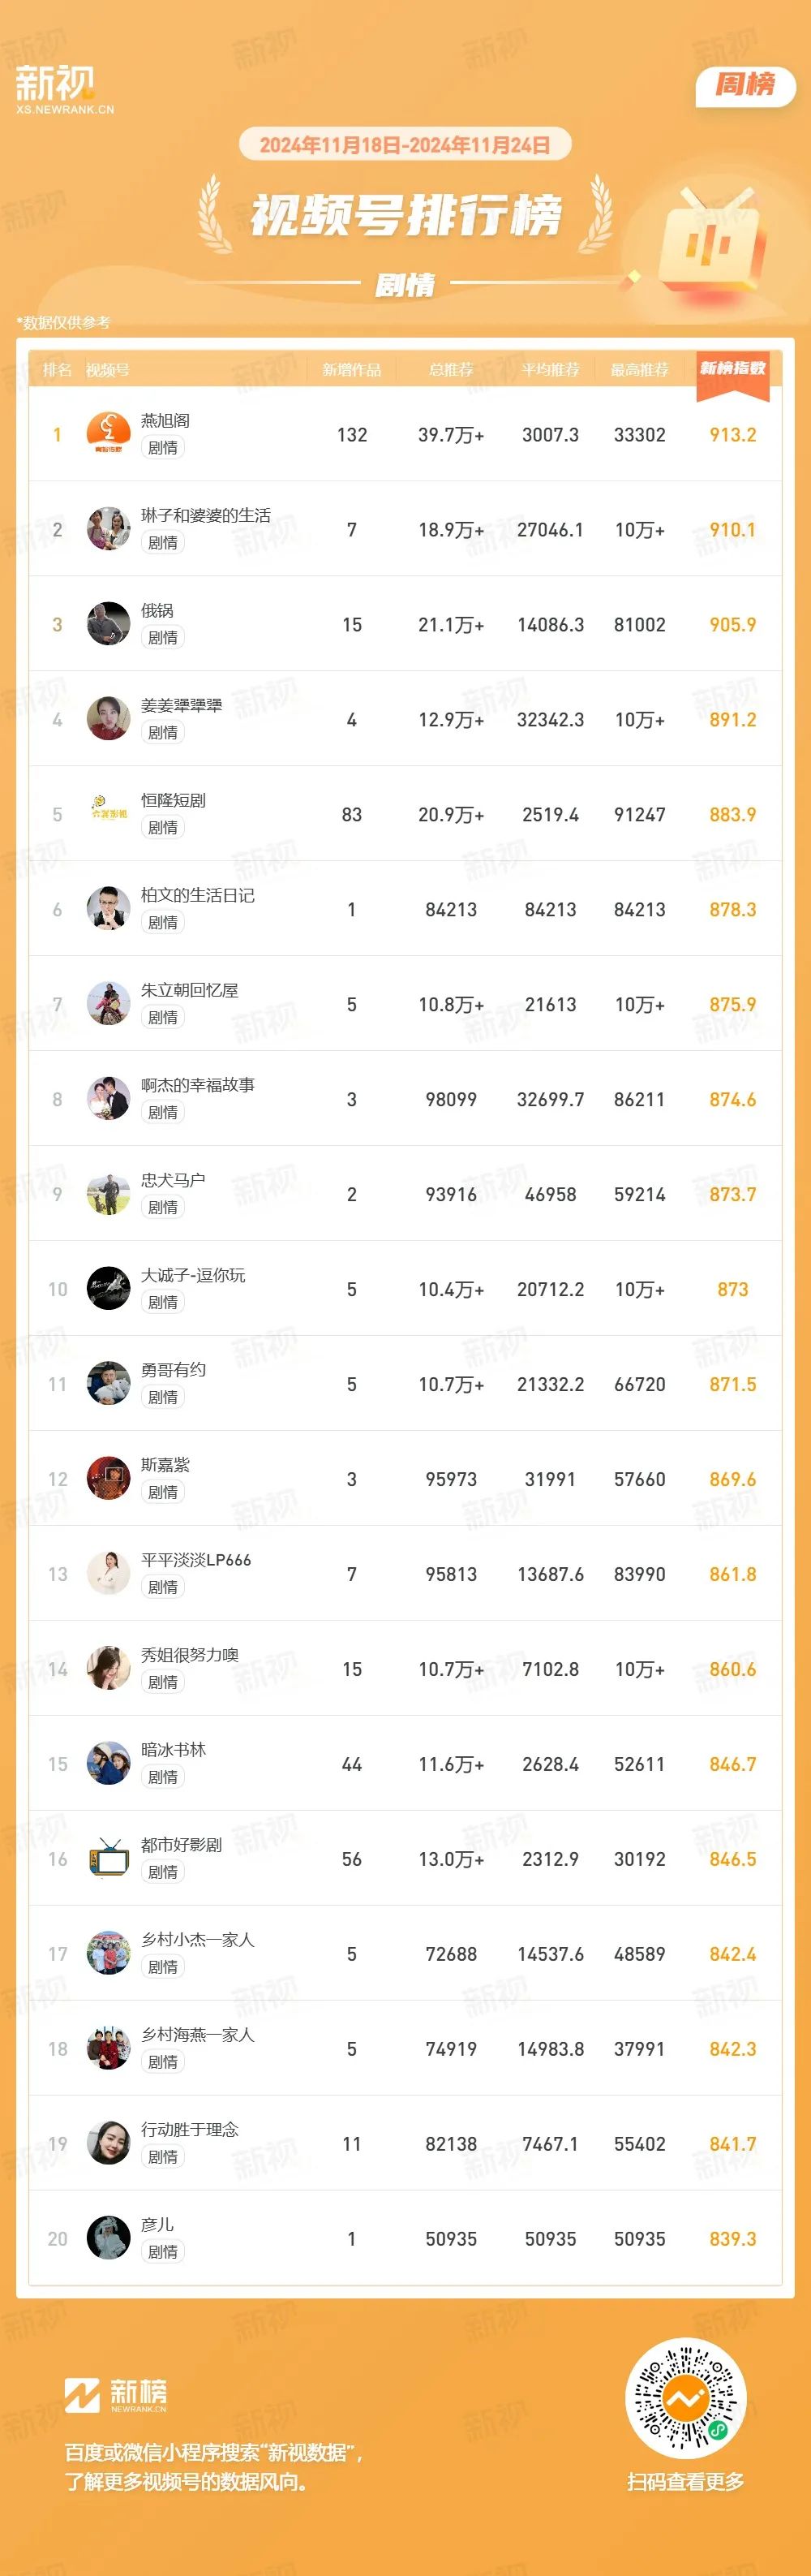Open 燕旭阁 channel avatar
This screenshot has width=811, height=2576.
(109, 433)
